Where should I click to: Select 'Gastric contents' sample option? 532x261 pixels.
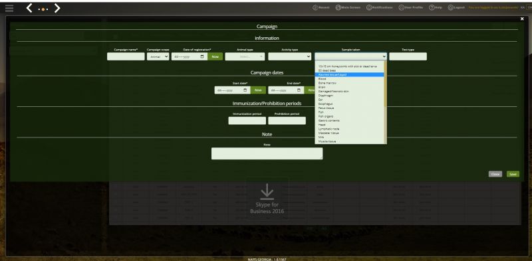pyautogui.click(x=350, y=120)
